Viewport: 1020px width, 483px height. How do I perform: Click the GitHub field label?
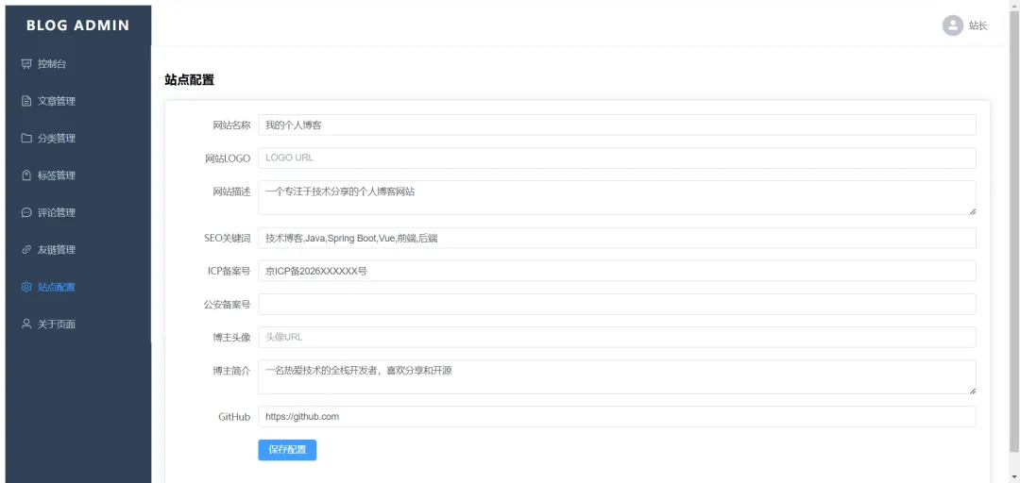(x=234, y=417)
